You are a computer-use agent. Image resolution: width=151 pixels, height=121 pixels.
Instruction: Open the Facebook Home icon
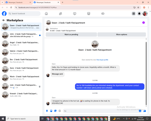(46, 14)
